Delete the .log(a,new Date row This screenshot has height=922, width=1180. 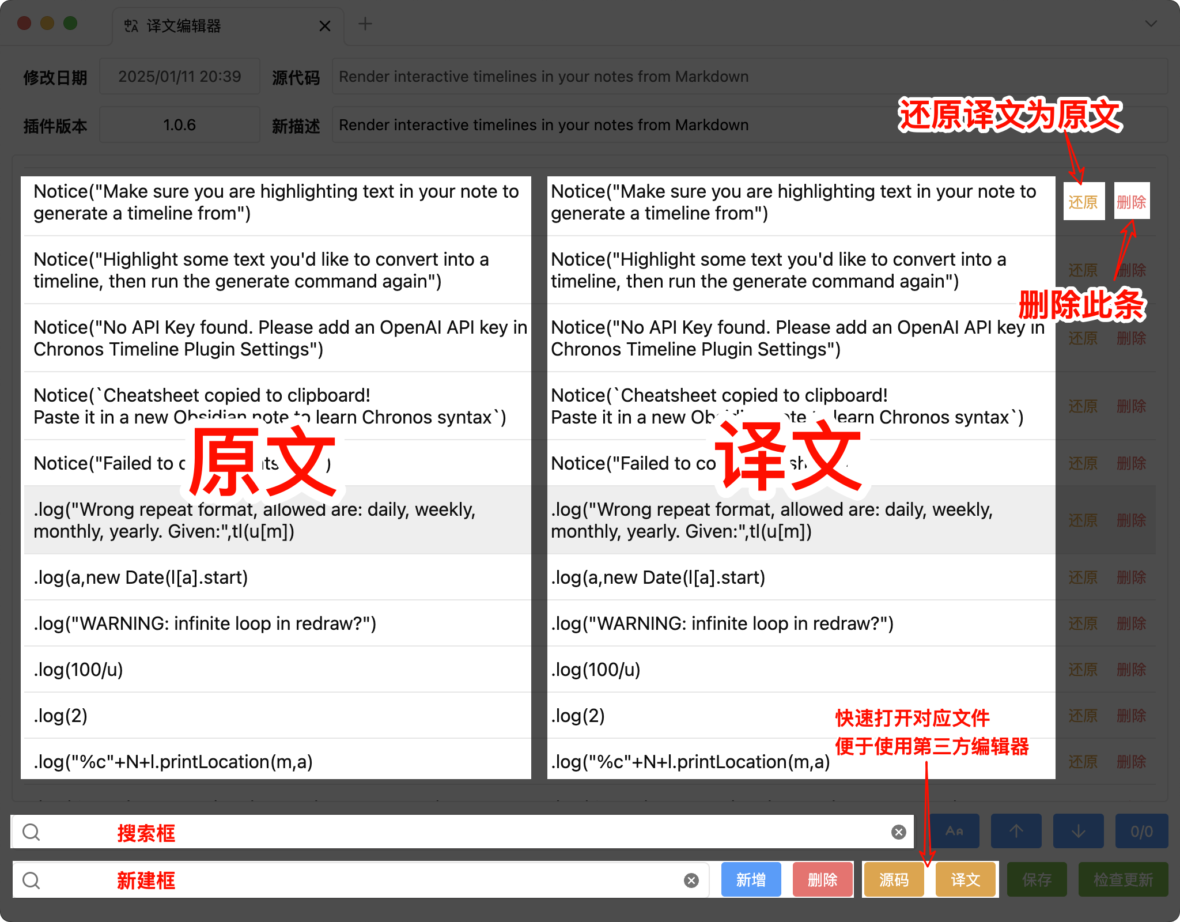[1132, 577]
